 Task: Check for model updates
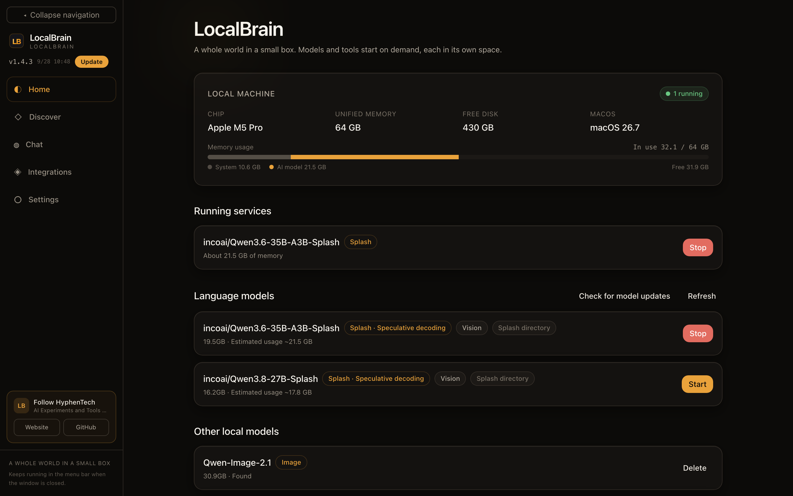tap(624, 296)
